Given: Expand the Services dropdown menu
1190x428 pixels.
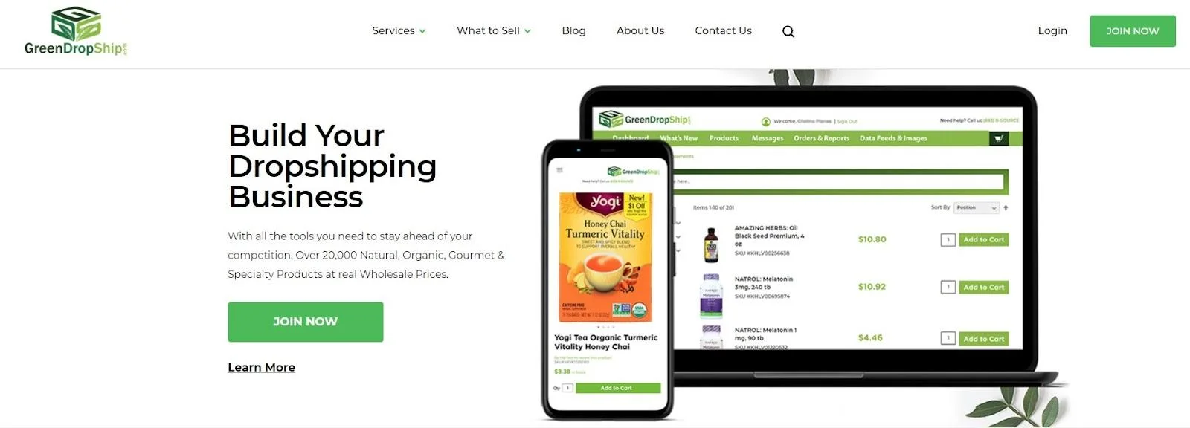Looking at the screenshot, I should point(399,30).
